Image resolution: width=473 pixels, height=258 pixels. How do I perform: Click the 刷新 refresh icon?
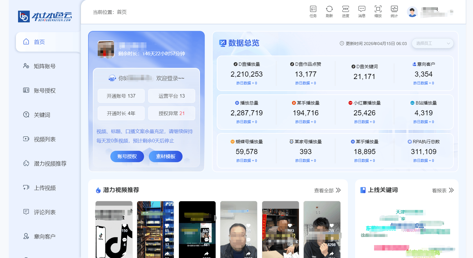(329, 12)
